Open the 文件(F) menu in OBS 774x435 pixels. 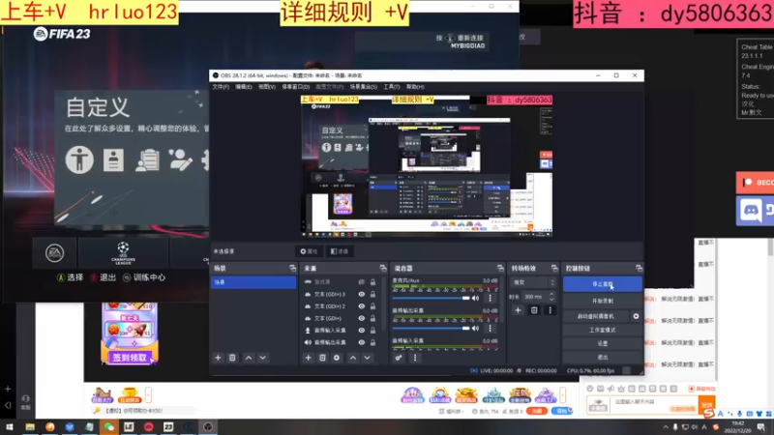pos(221,87)
